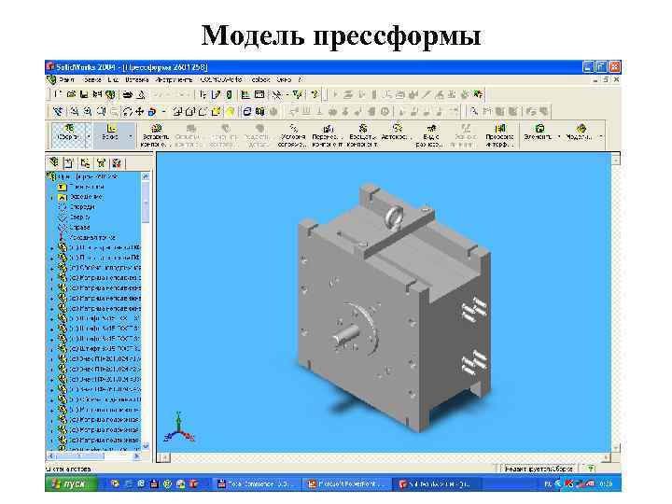Open the dropdown beside the Standard Views cube
The image size is (672, 504).
[164, 112]
